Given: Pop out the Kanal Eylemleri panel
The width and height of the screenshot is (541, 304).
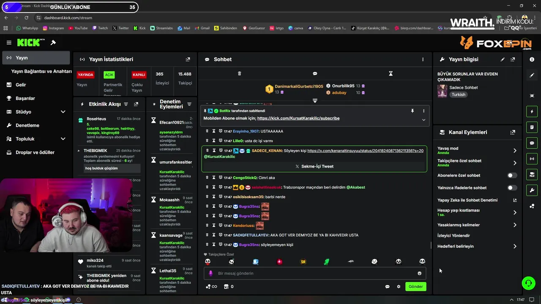Looking at the screenshot, I should [x=513, y=132].
